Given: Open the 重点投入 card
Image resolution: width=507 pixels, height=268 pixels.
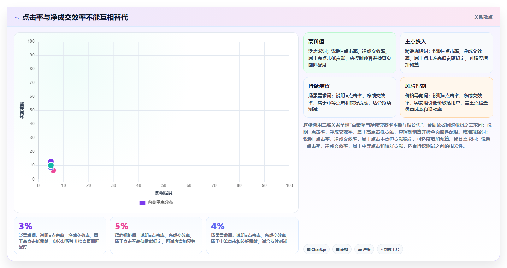Looking at the screenshot, I should click(446, 53).
